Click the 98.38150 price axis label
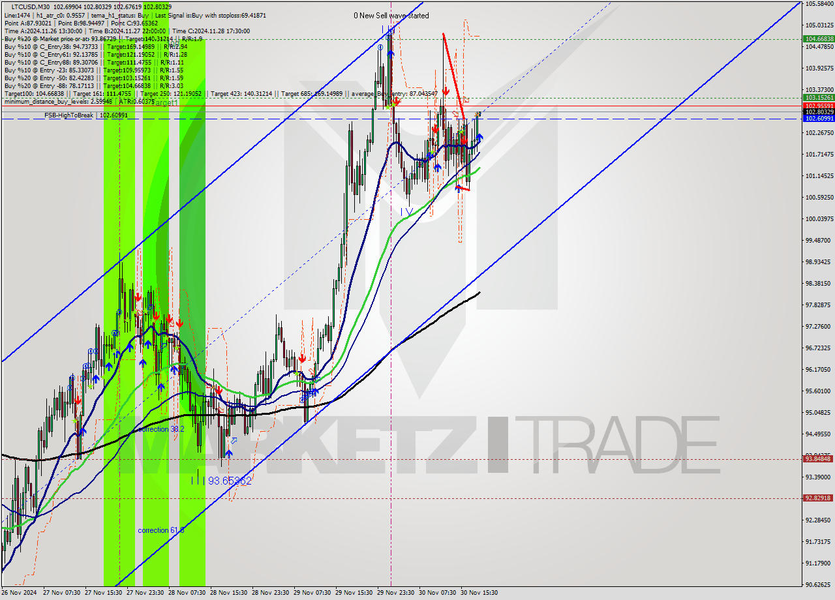Image resolution: width=835 pixels, height=600 pixels. 819,284
